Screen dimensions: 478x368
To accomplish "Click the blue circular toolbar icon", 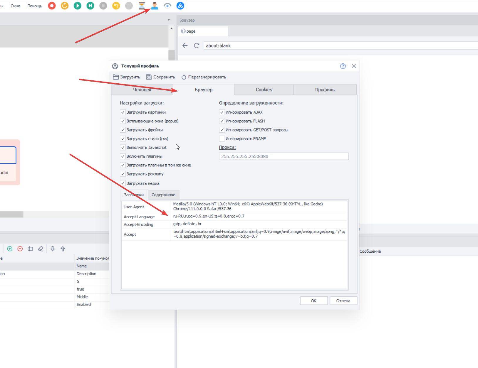I will [180, 6].
